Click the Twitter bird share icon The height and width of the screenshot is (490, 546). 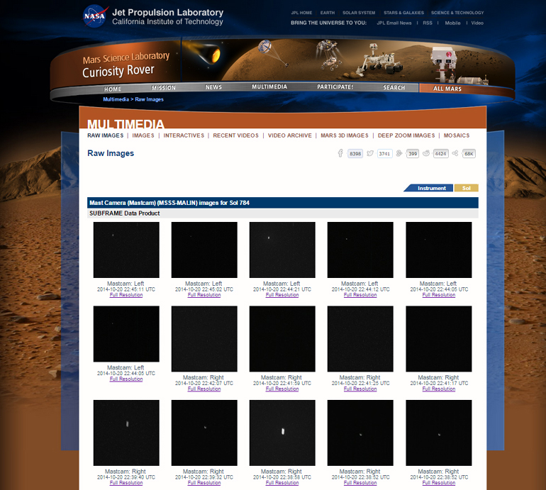click(370, 153)
